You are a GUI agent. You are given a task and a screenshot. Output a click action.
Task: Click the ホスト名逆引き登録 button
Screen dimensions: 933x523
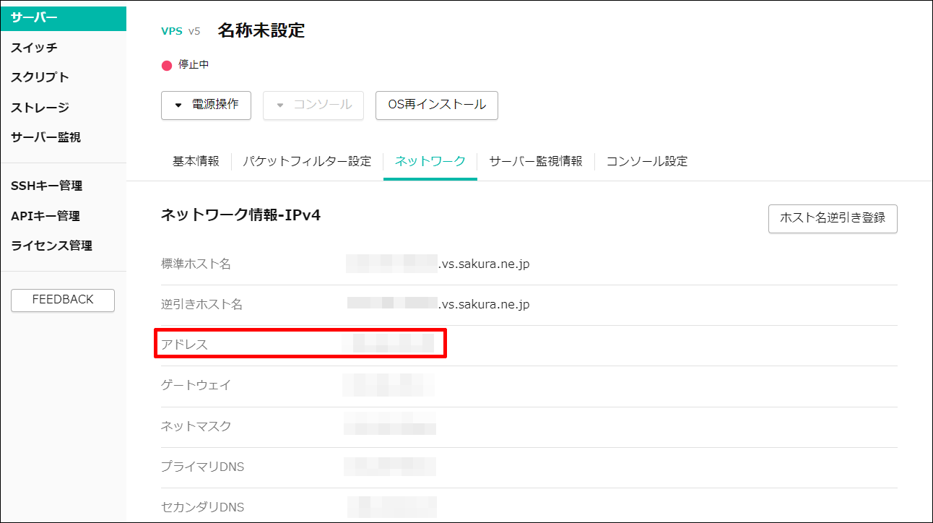point(832,218)
